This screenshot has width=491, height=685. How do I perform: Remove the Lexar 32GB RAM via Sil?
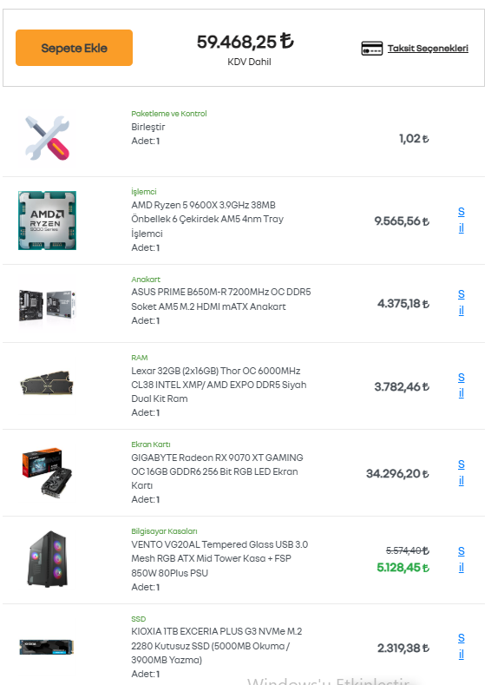point(462,385)
